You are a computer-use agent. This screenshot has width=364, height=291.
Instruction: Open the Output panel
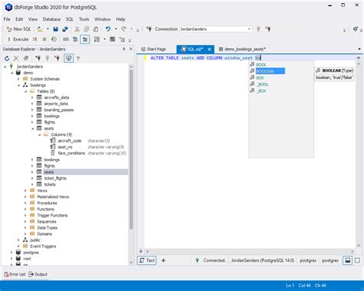pyautogui.click(x=38, y=274)
